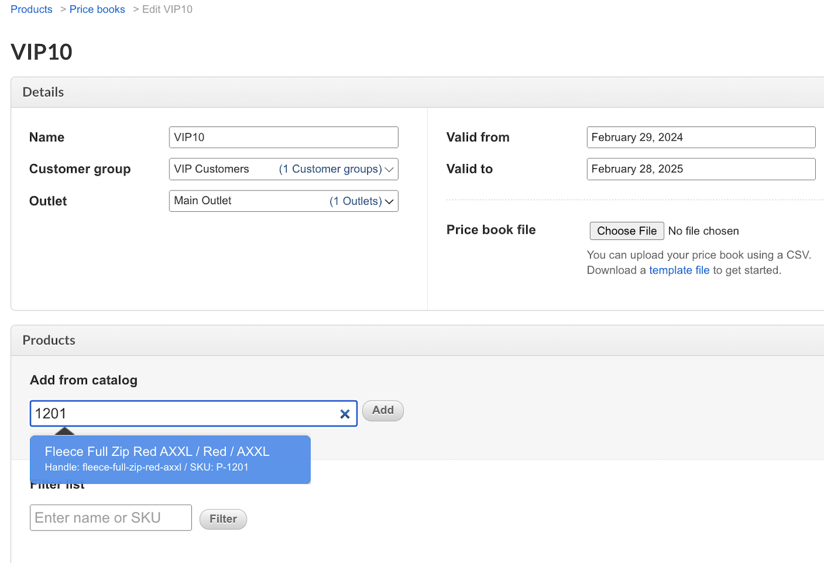Focus the Valid from date field
Screen dimensions: 824x563
[x=700, y=137]
